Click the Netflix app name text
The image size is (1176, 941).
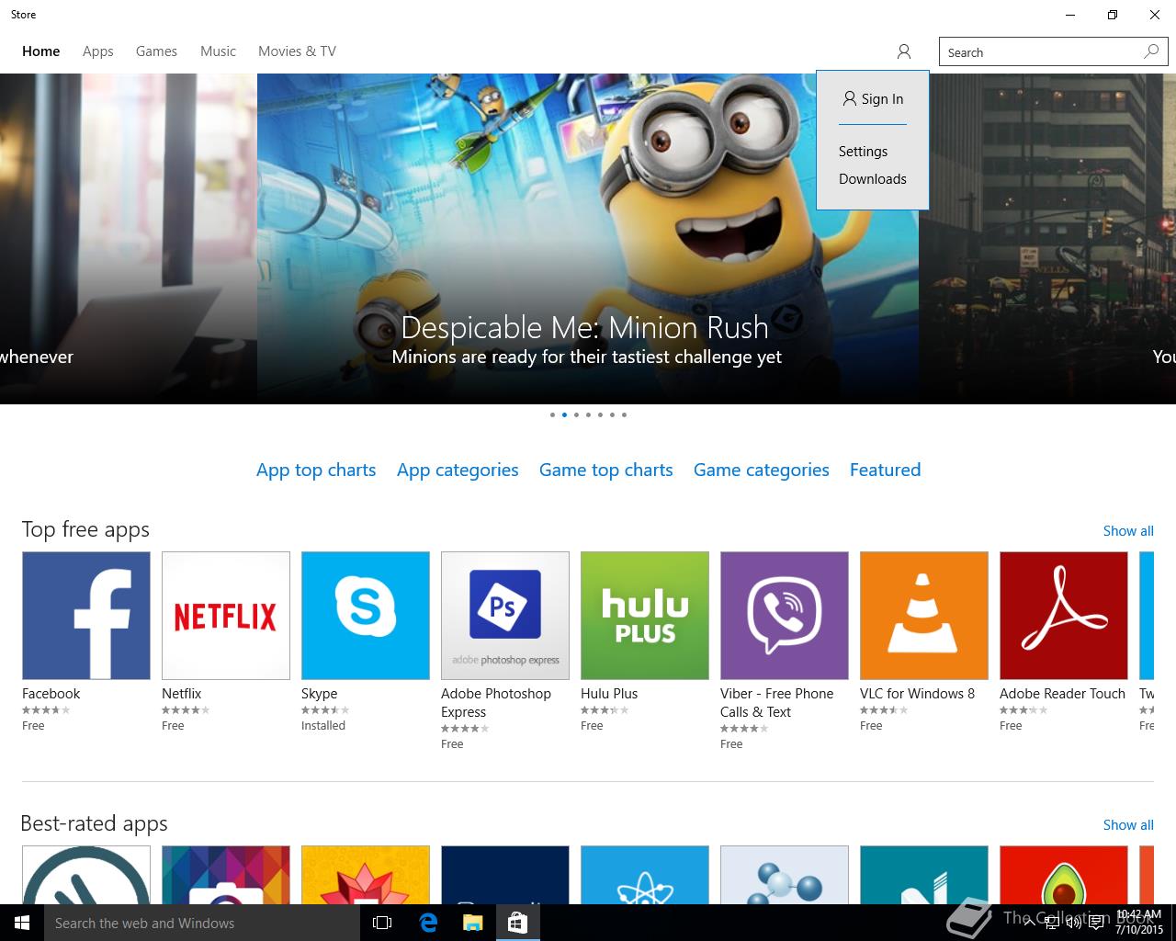pyautogui.click(x=182, y=694)
